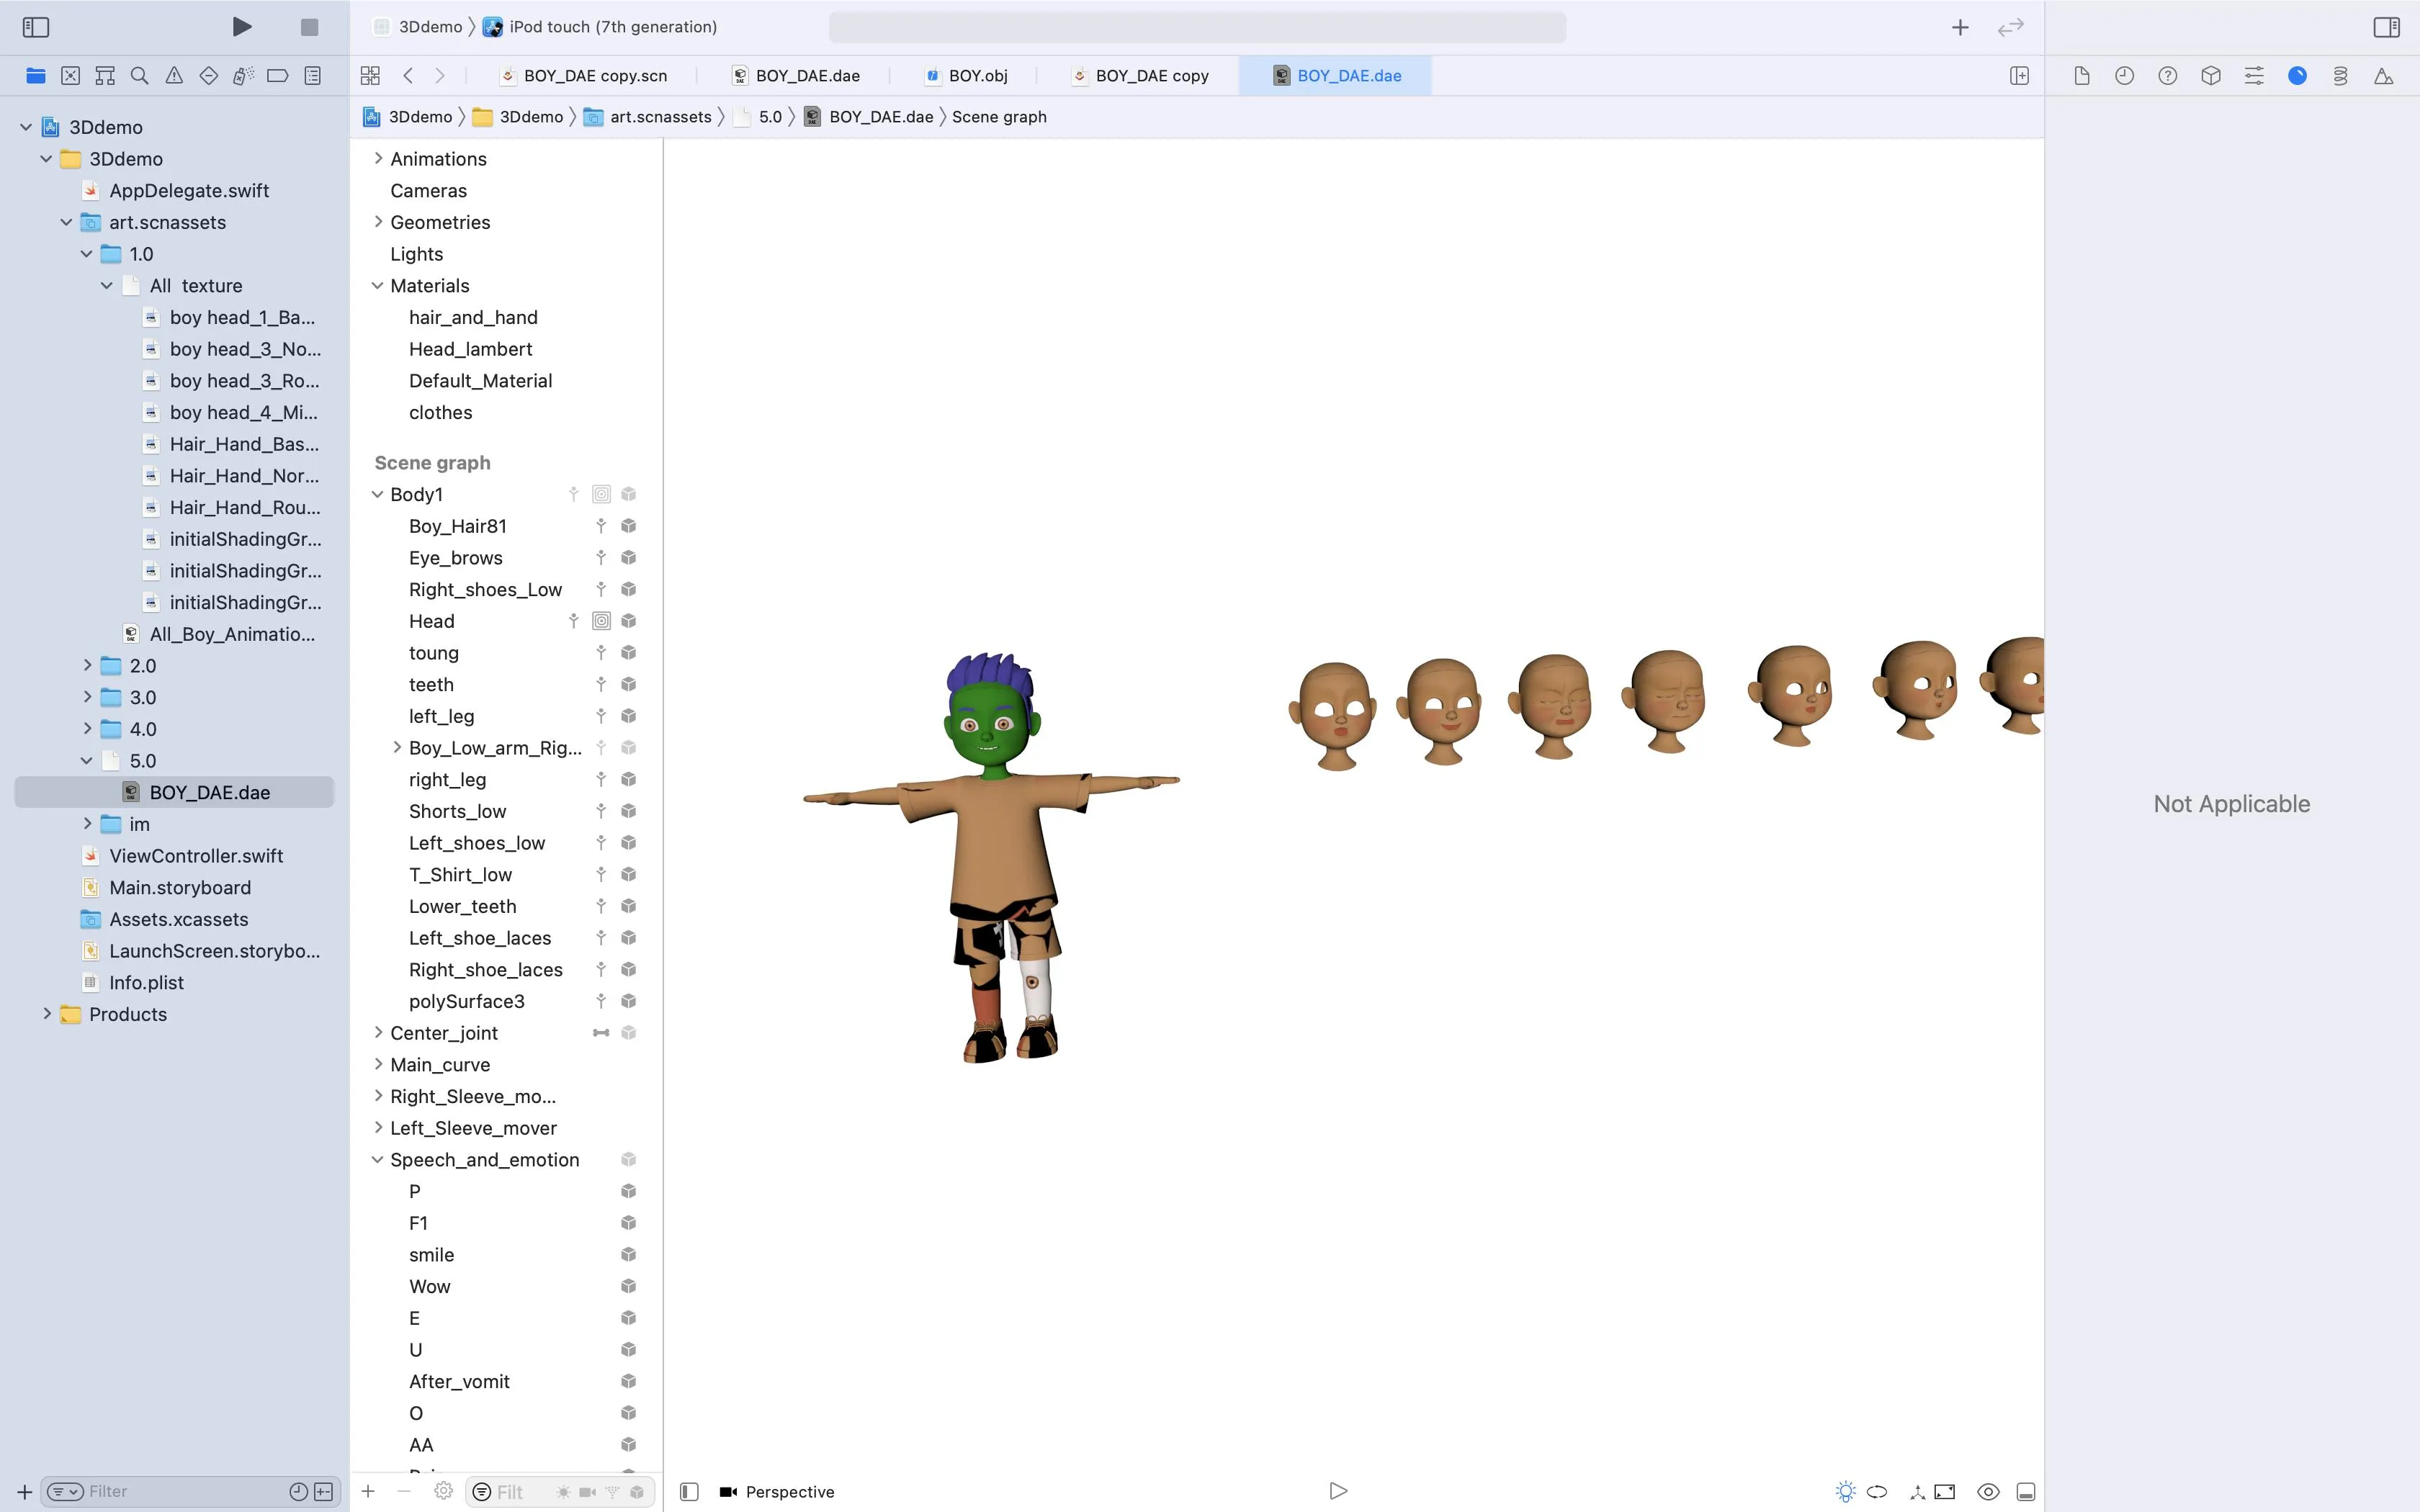Select ViewController.swift in project navigator
The width and height of the screenshot is (2420, 1512).
click(x=196, y=856)
